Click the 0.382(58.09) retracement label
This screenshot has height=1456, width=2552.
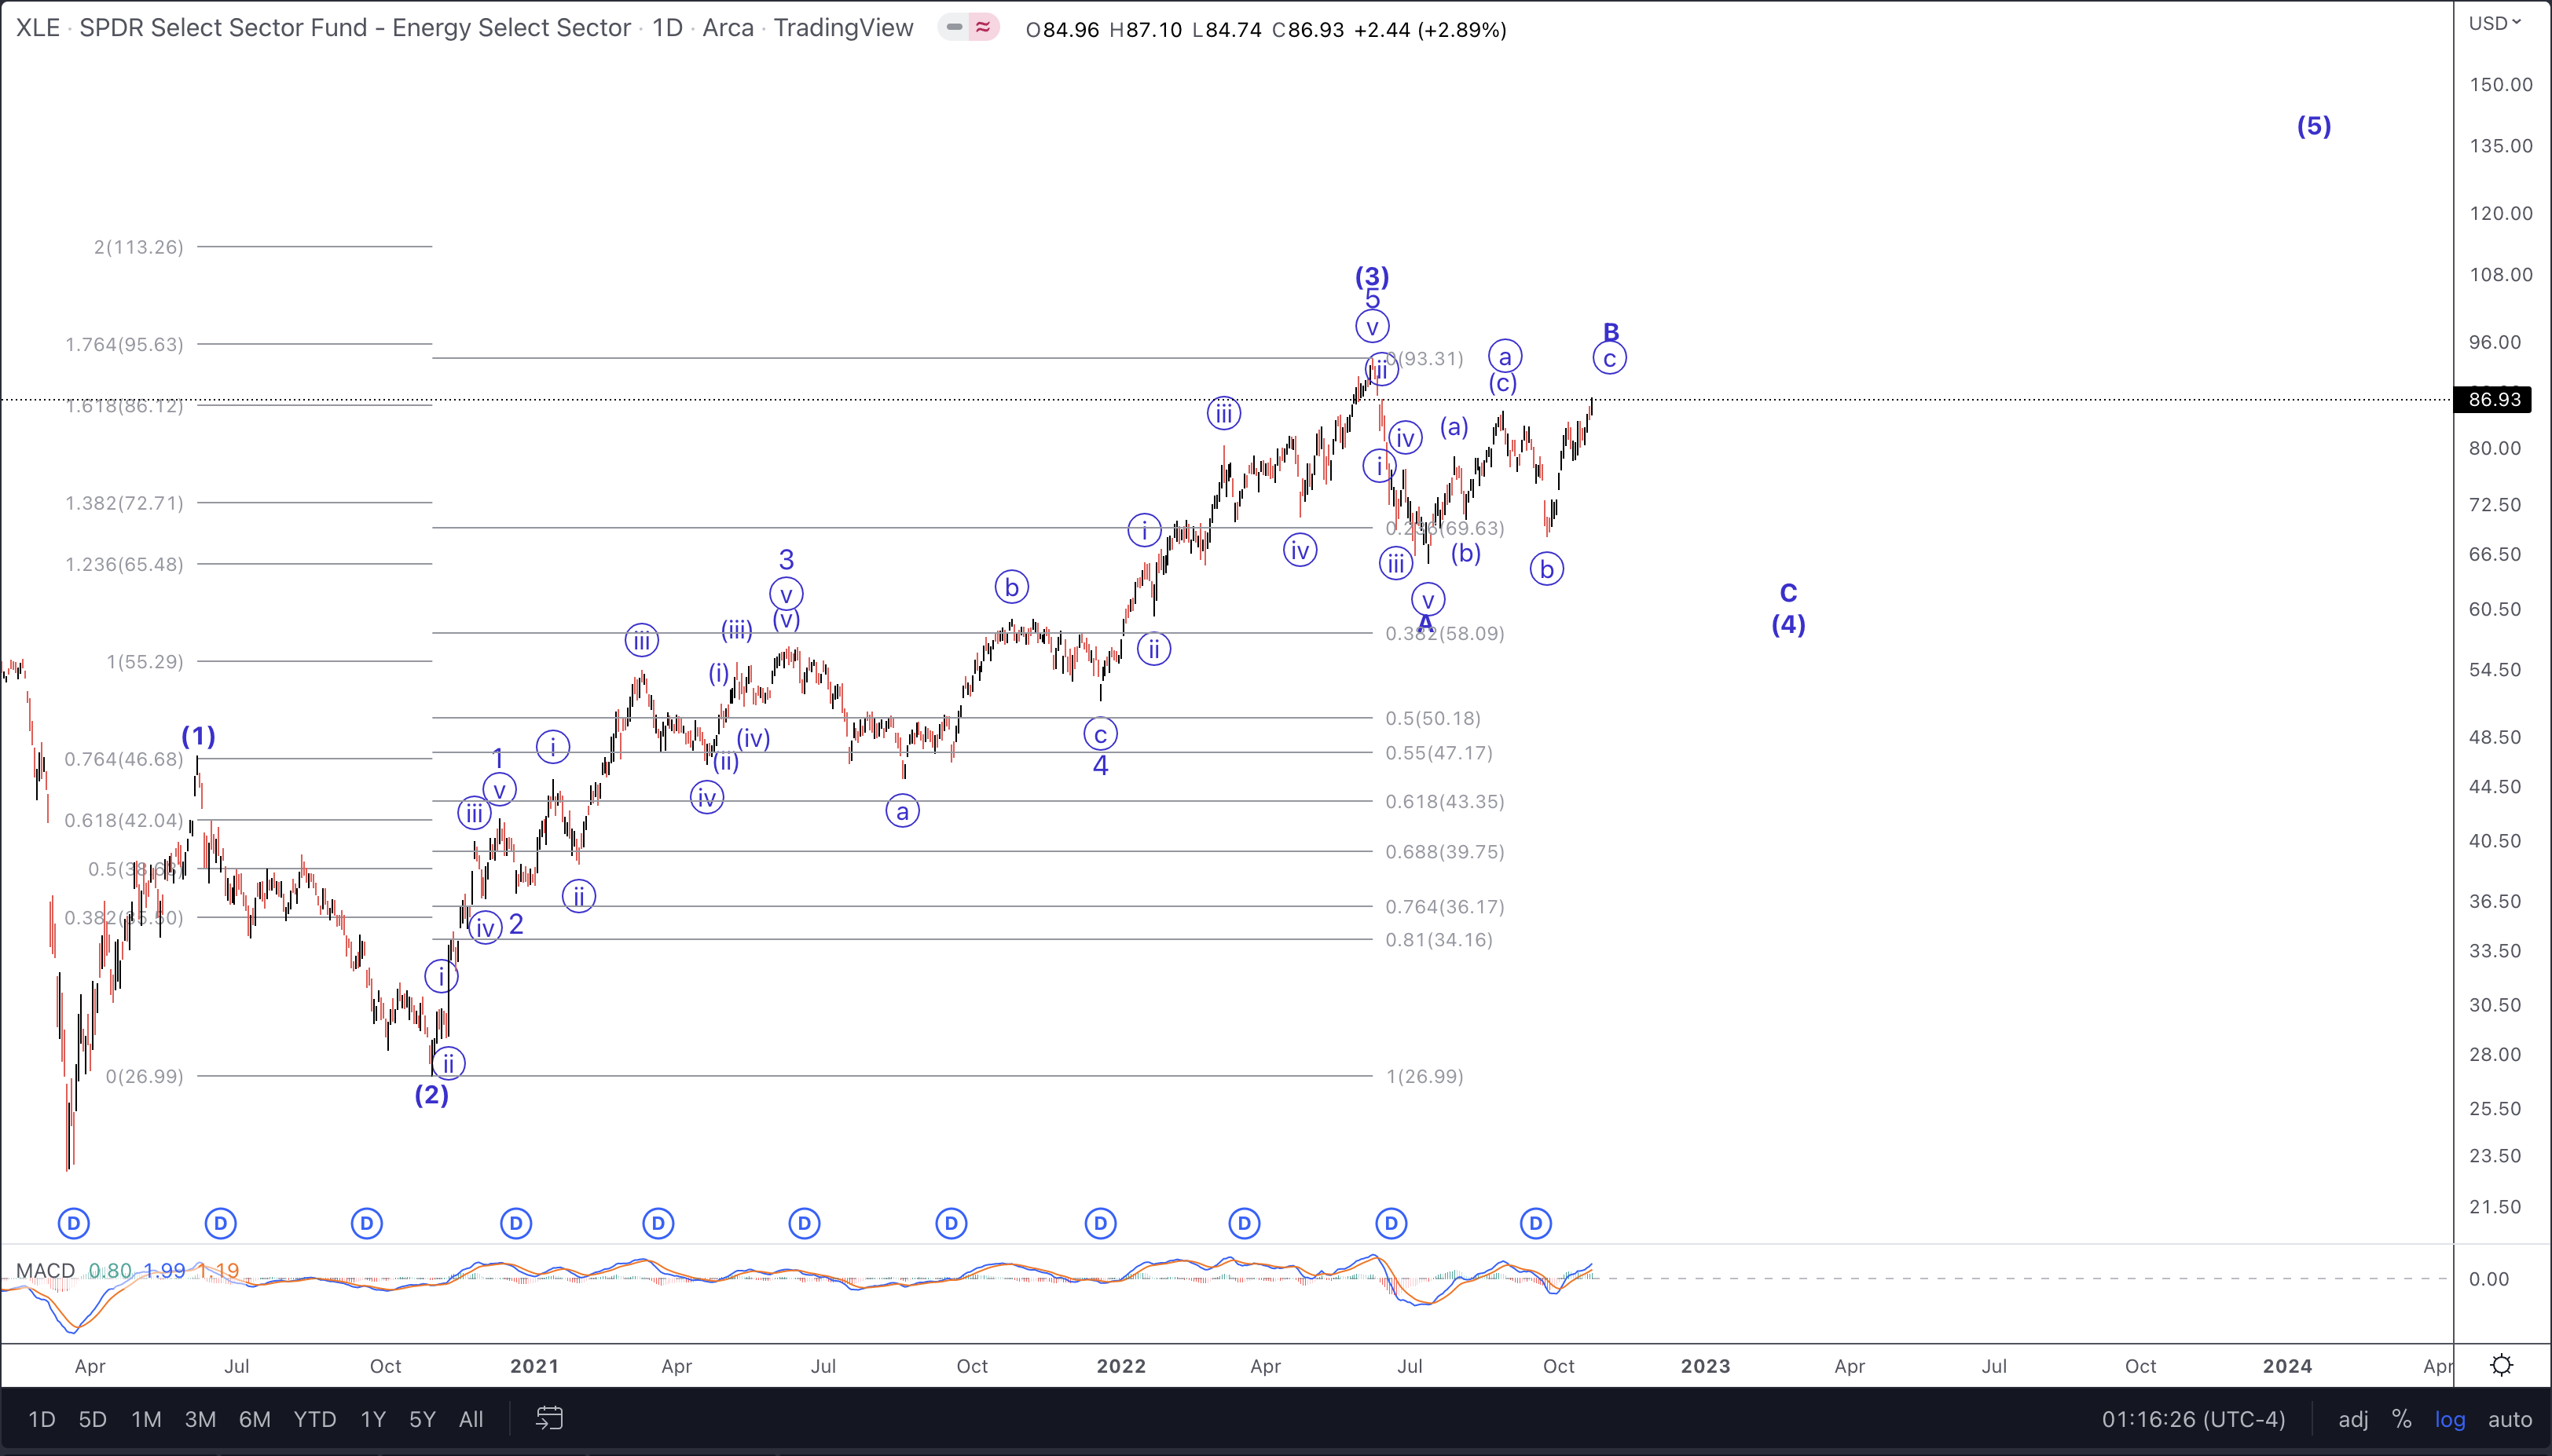(1445, 633)
